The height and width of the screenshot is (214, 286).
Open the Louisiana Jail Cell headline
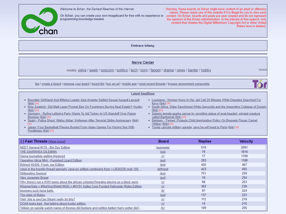(206, 102)
